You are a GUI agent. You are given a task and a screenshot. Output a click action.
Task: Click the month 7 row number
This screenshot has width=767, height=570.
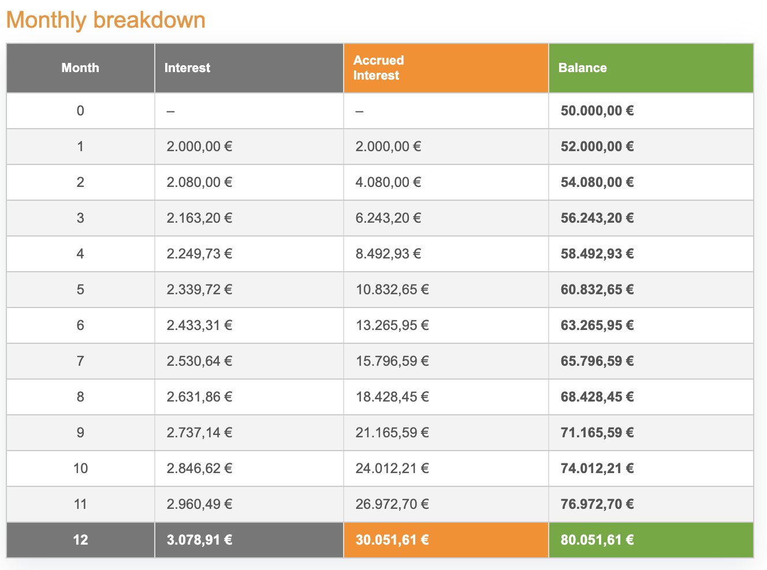(80, 361)
